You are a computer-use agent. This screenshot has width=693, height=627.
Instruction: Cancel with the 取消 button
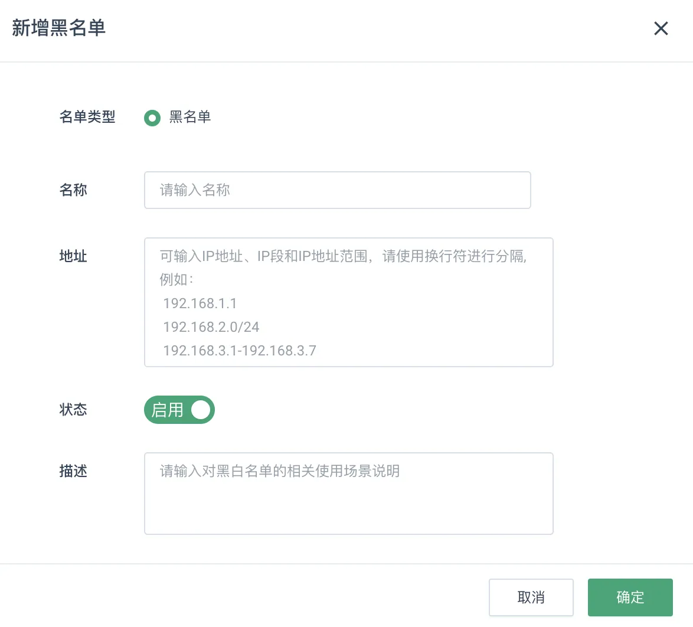click(531, 597)
